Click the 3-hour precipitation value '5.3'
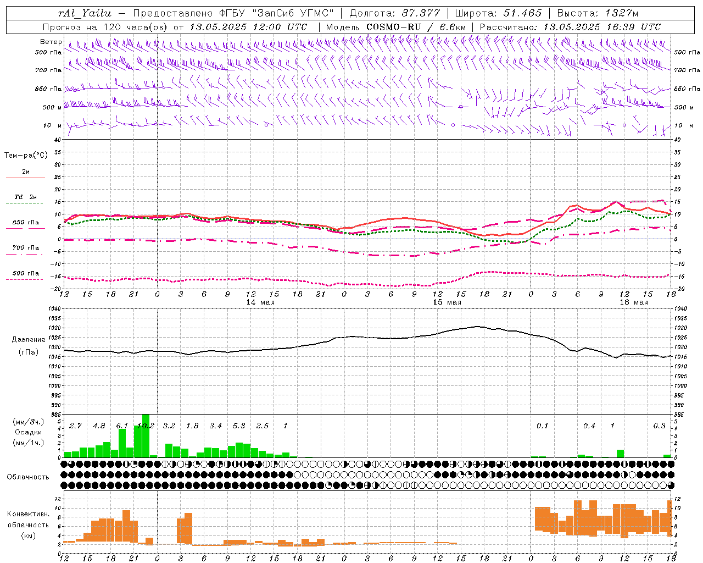 coord(239,426)
